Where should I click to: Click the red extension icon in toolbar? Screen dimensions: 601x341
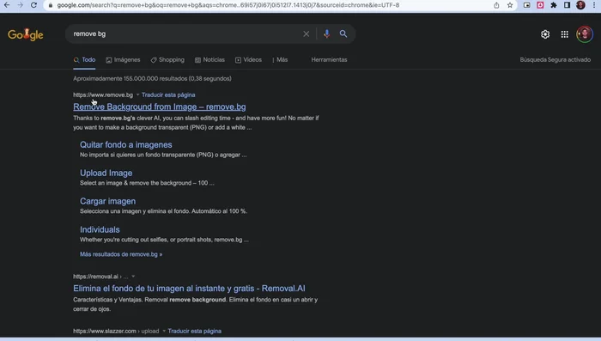coord(540,5)
